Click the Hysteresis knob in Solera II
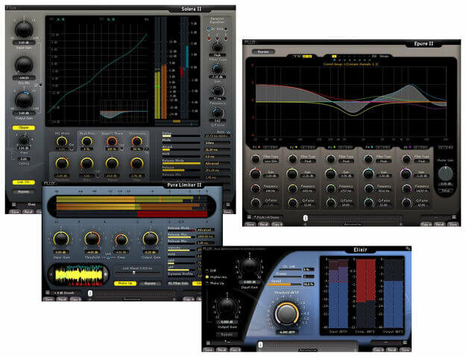This screenshot has height=357, width=466. pyautogui.click(x=136, y=141)
